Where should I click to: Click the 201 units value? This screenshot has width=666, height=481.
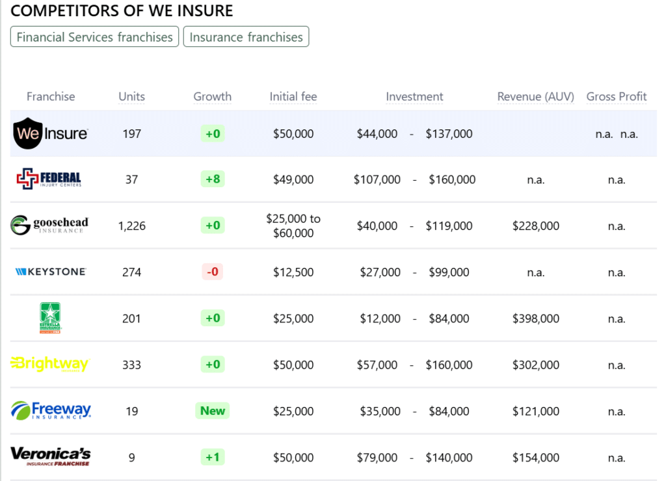[131, 318]
